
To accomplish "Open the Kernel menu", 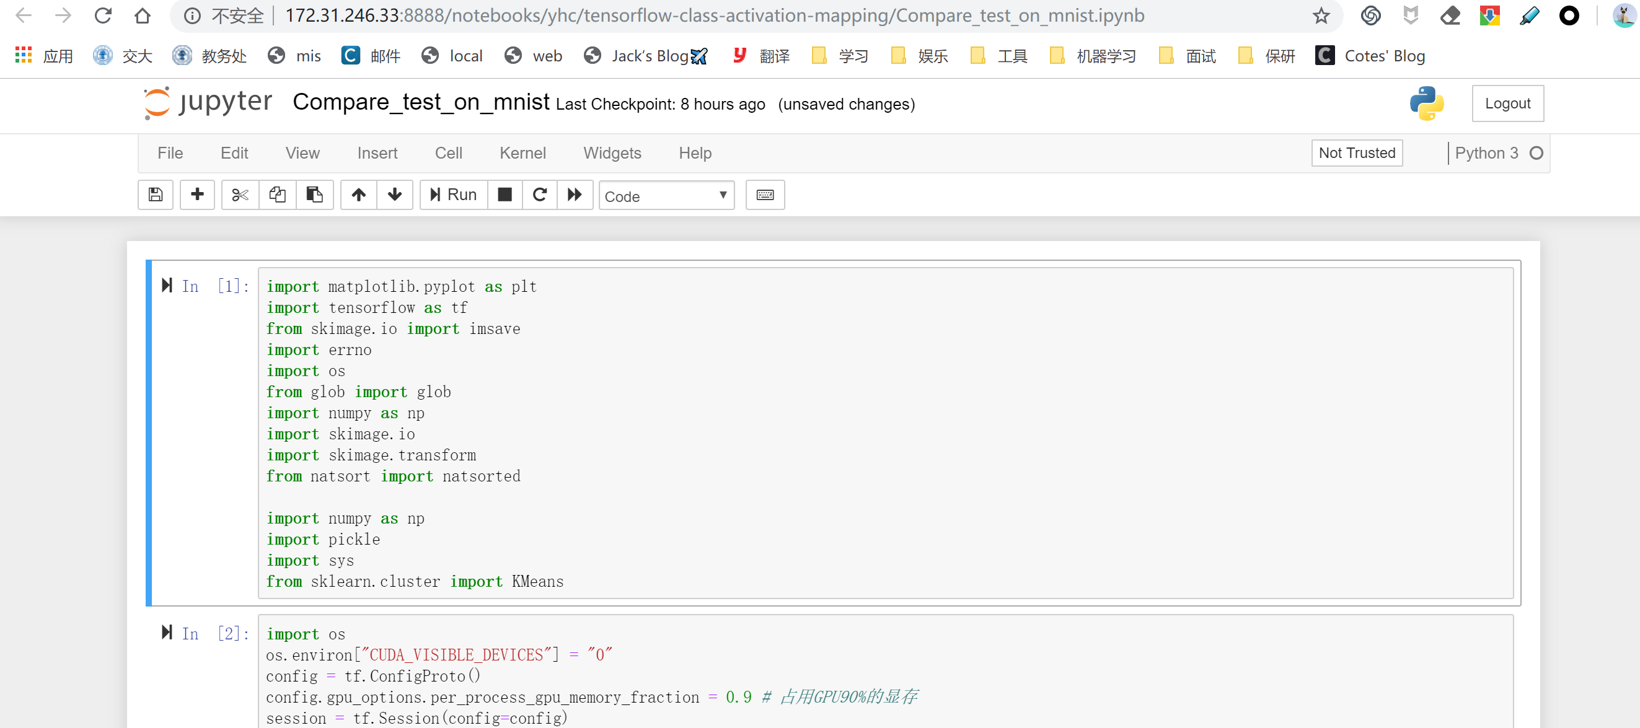I will tap(522, 154).
